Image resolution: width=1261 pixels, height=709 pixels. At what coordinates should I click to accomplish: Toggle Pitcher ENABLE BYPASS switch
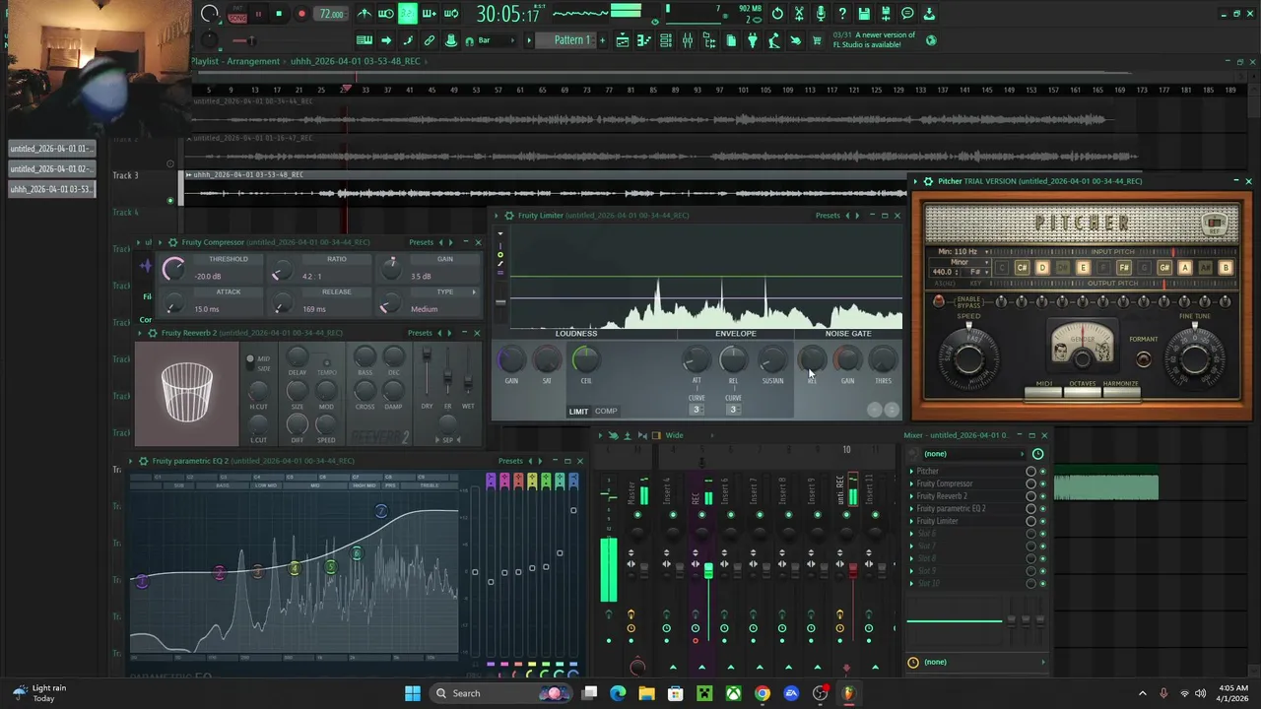tap(939, 301)
